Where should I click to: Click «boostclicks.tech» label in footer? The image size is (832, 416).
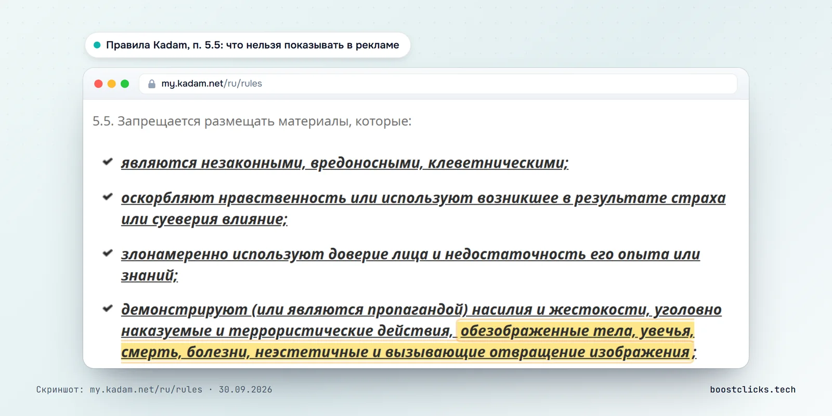pos(753,390)
